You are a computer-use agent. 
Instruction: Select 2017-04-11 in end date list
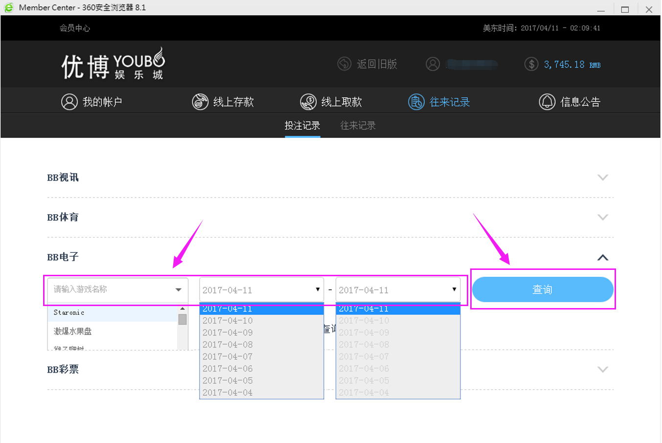[x=398, y=309]
